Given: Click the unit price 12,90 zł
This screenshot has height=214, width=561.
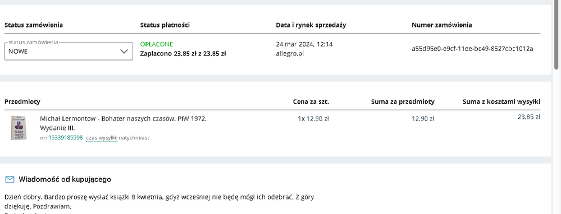Looking at the screenshot, I should [317, 119].
